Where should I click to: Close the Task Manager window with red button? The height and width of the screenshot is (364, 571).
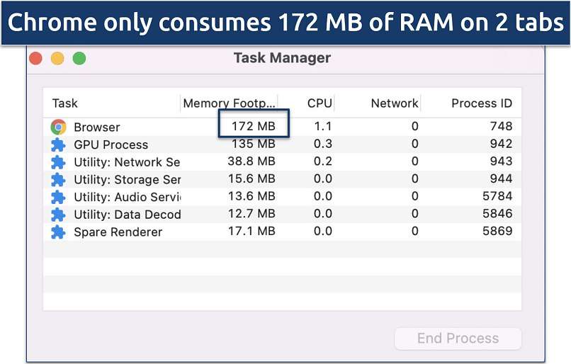click(35, 58)
